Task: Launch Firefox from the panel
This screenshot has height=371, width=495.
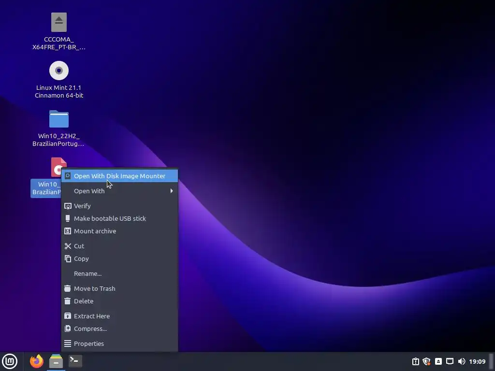Action: coord(37,361)
